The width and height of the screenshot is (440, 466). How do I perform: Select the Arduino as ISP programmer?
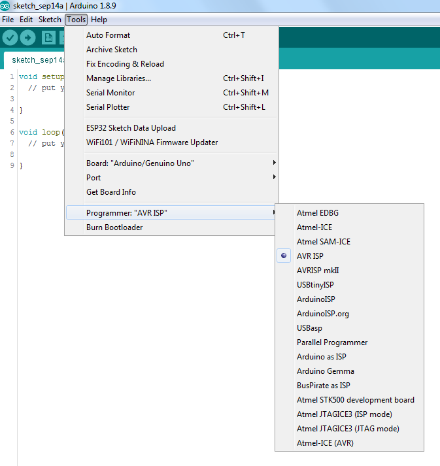point(349,357)
